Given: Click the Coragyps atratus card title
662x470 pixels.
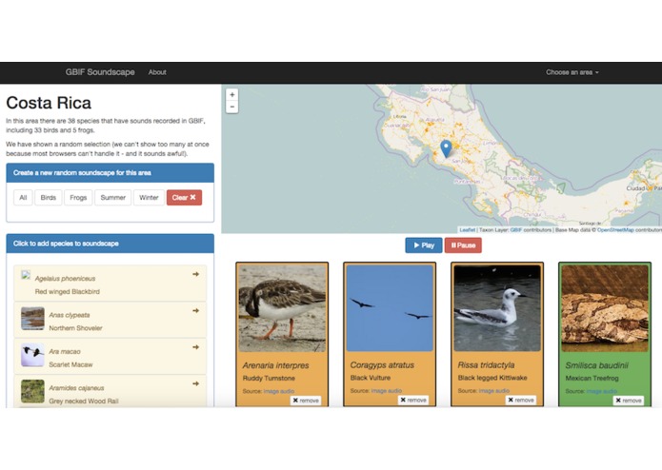Looking at the screenshot, I should click(382, 365).
